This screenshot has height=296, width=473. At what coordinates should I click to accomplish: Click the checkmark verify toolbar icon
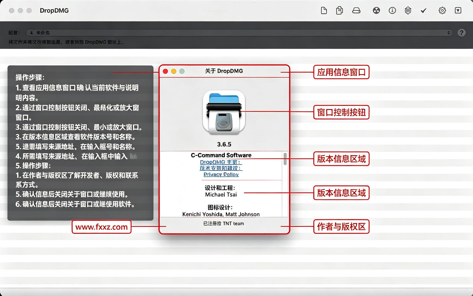tap(424, 11)
